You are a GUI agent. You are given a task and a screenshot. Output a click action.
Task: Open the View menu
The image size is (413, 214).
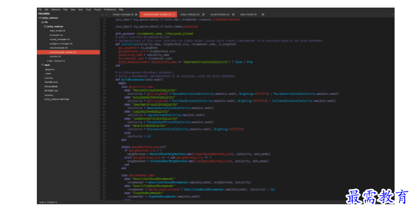(73, 9)
